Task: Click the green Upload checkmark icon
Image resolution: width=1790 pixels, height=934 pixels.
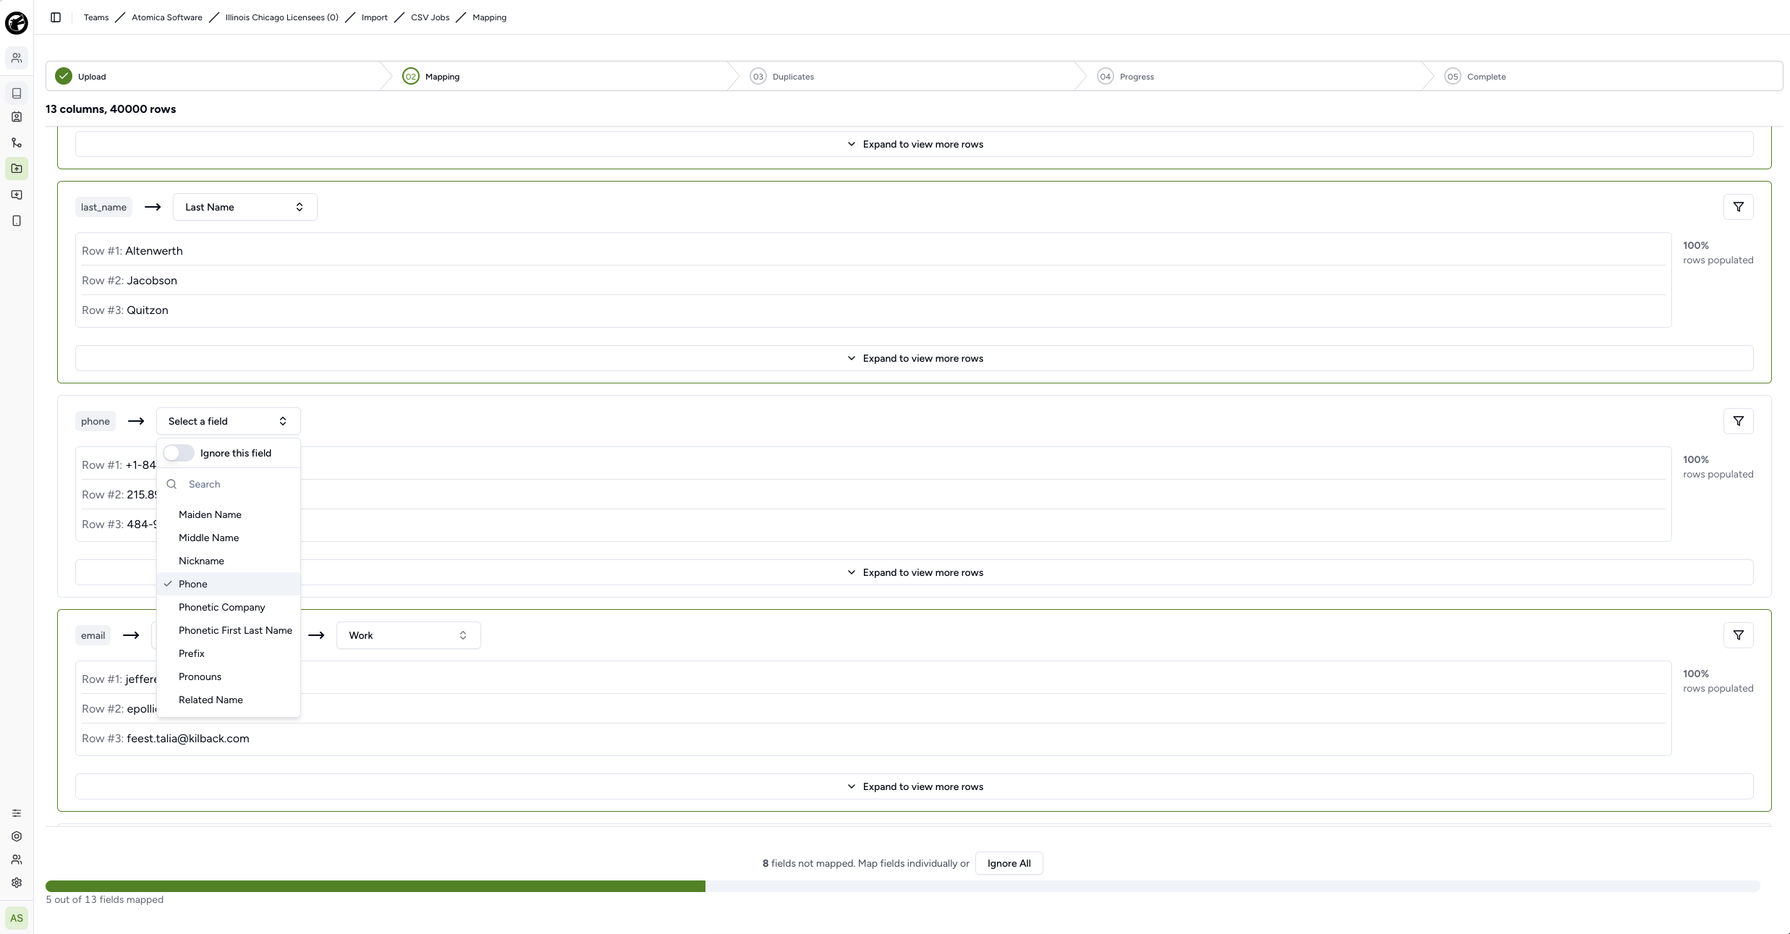Action: 64,76
